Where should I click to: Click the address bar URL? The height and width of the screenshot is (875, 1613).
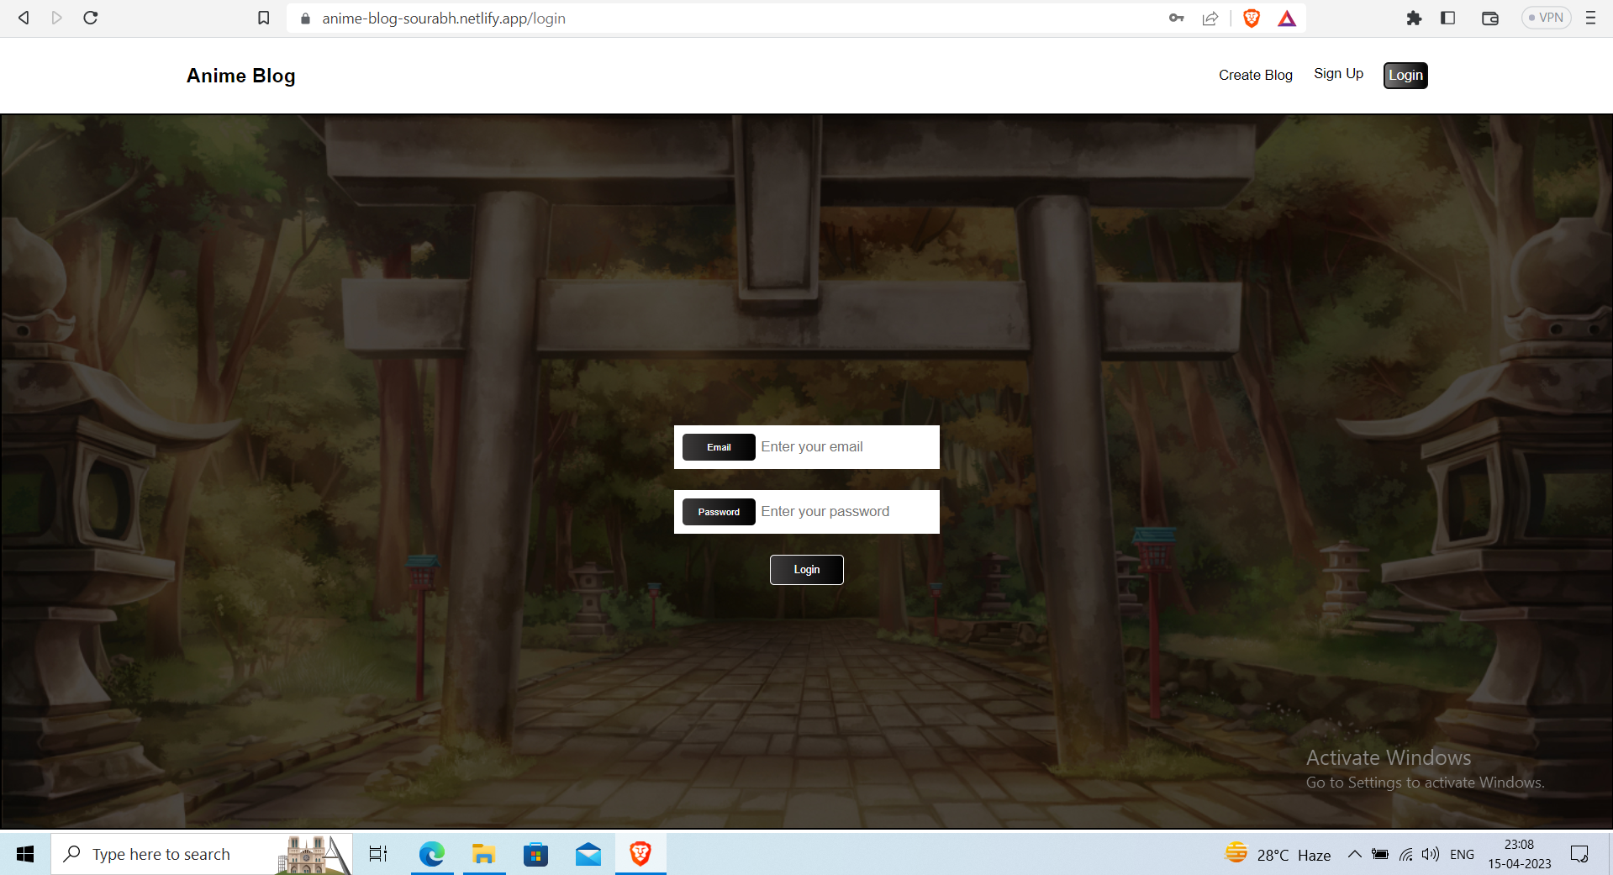(443, 18)
